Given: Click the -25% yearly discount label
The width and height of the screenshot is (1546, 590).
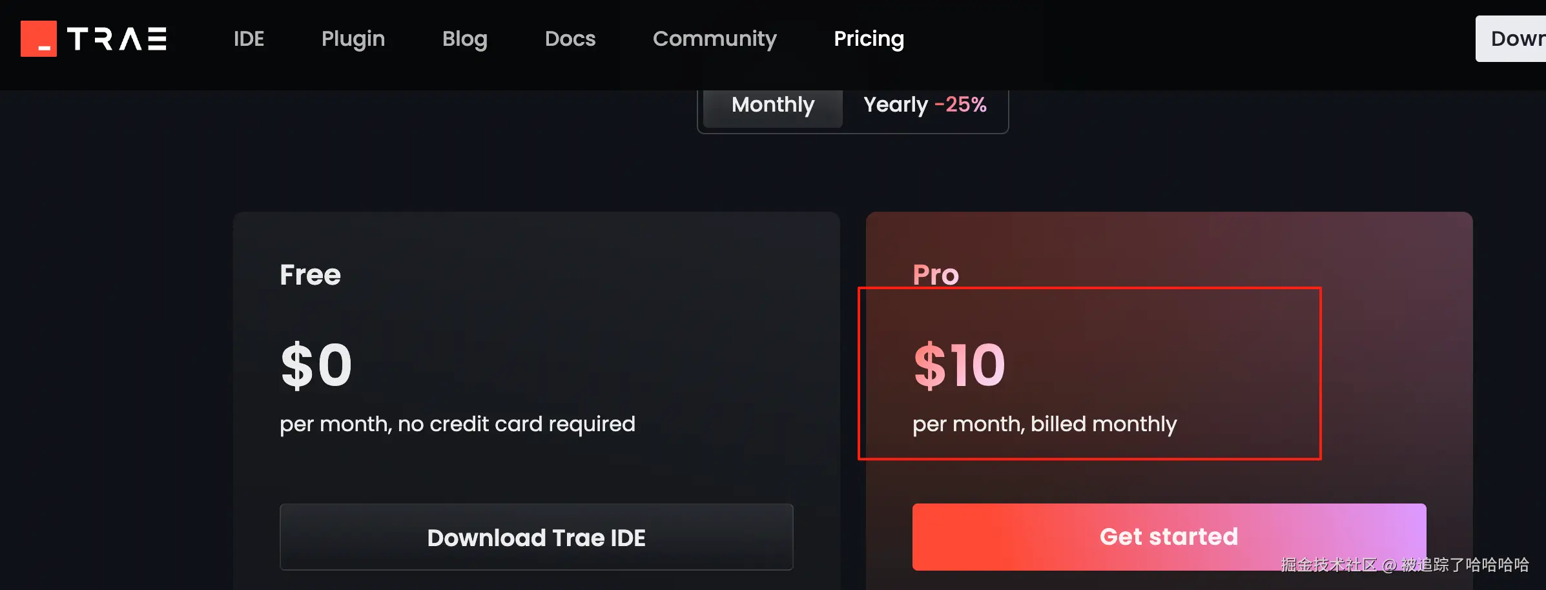Looking at the screenshot, I should [x=960, y=105].
